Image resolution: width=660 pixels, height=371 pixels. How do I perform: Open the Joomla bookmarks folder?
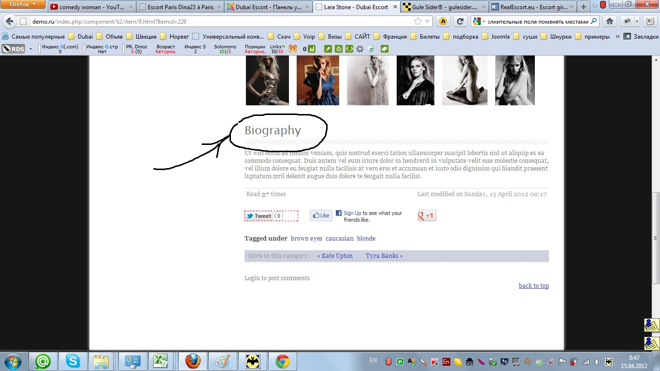click(495, 36)
